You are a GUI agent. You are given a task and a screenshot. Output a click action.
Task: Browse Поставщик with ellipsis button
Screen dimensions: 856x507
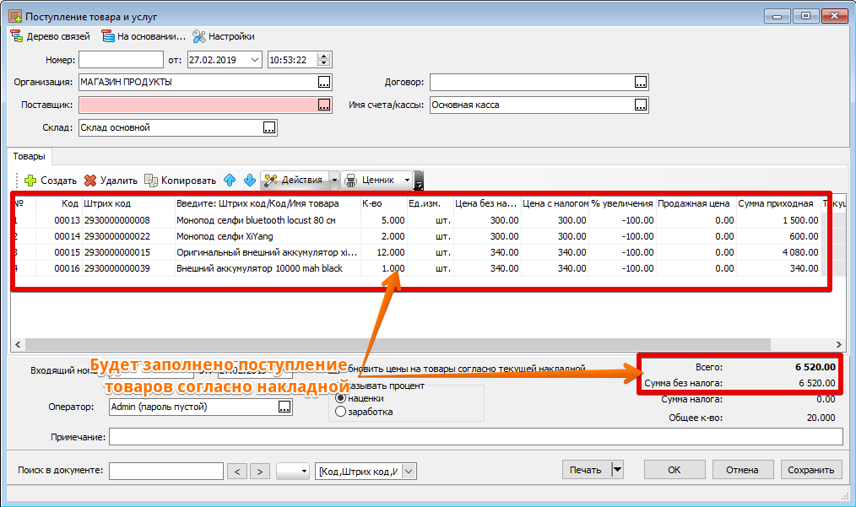(324, 105)
